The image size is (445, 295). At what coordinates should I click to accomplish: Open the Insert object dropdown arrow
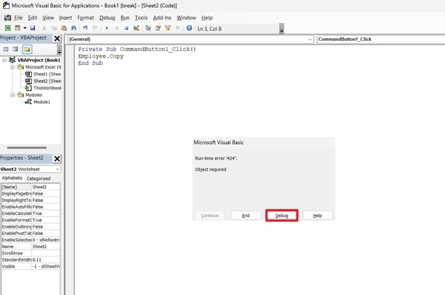pos(25,28)
